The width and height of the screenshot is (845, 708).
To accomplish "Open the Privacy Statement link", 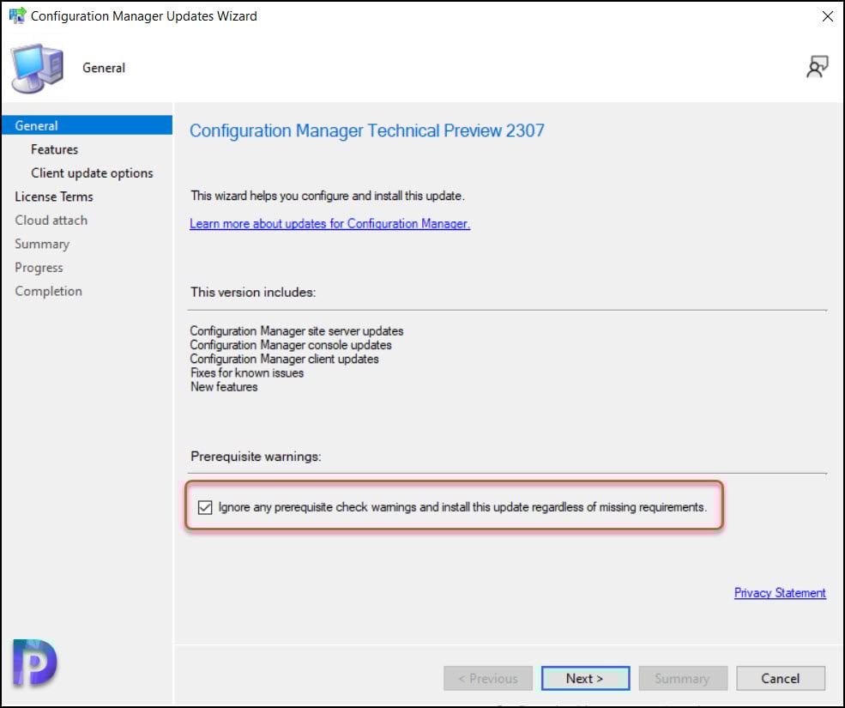I will point(780,593).
